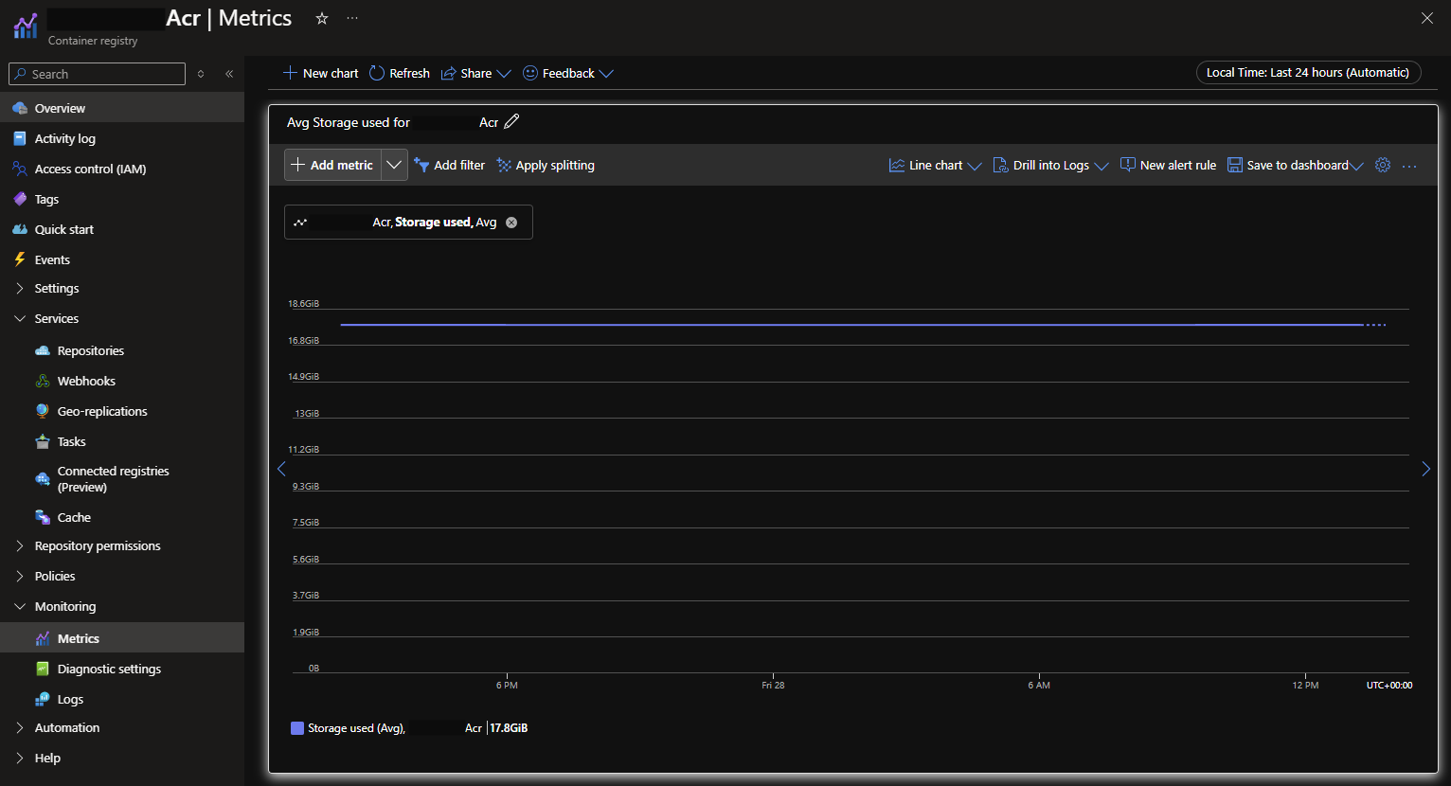Select Metrics in the sidebar
The height and width of the screenshot is (786, 1451).
point(122,638)
